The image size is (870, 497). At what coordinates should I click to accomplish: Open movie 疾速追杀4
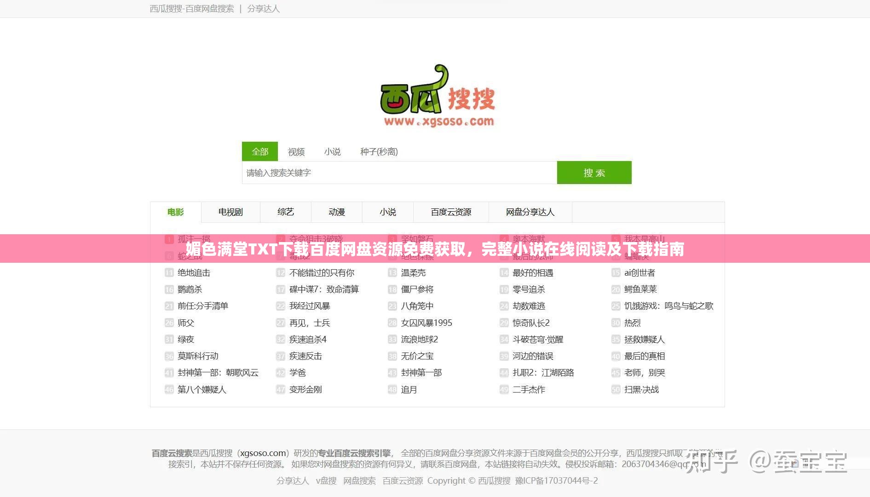pyautogui.click(x=308, y=340)
